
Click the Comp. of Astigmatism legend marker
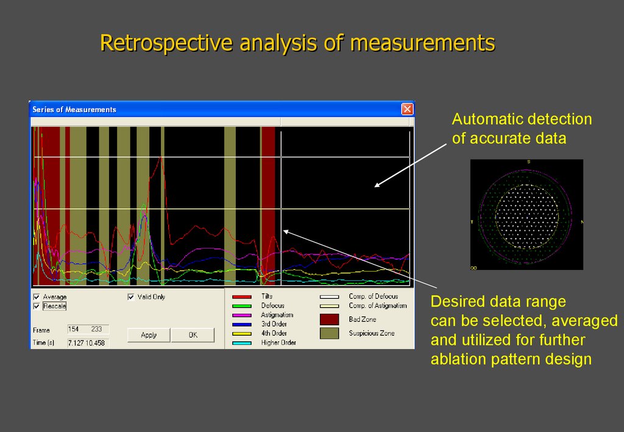329,305
